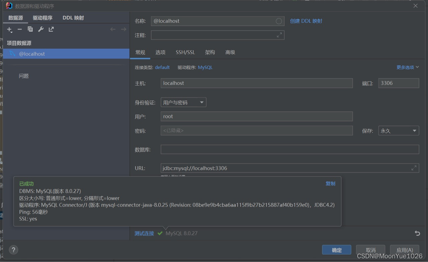Click the MySQL driver link

tap(205, 67)
